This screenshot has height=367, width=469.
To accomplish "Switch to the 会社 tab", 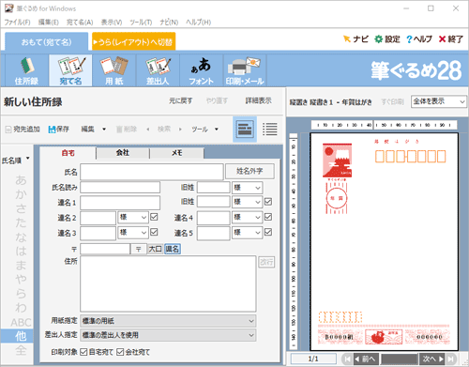I will point(123,153).
